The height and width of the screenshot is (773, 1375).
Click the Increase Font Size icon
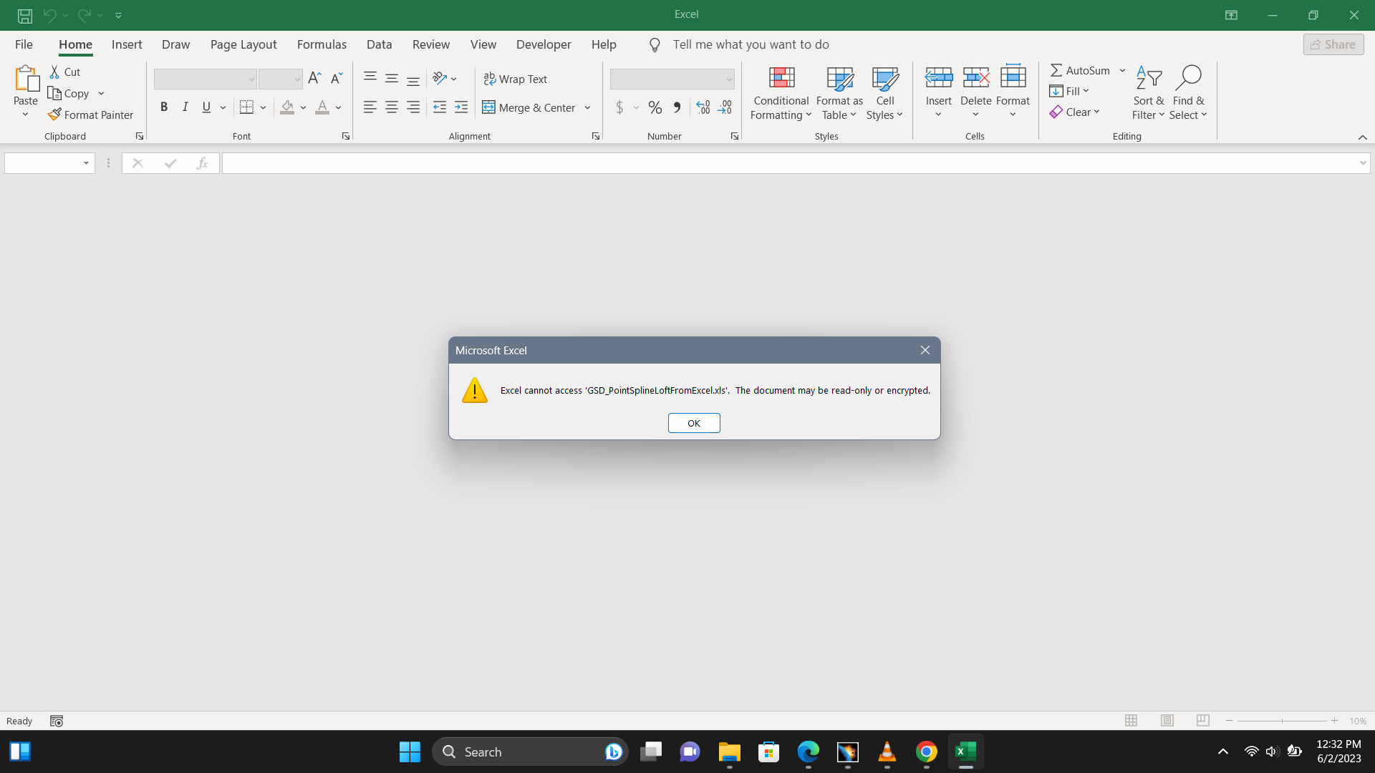tap(314, 79)
